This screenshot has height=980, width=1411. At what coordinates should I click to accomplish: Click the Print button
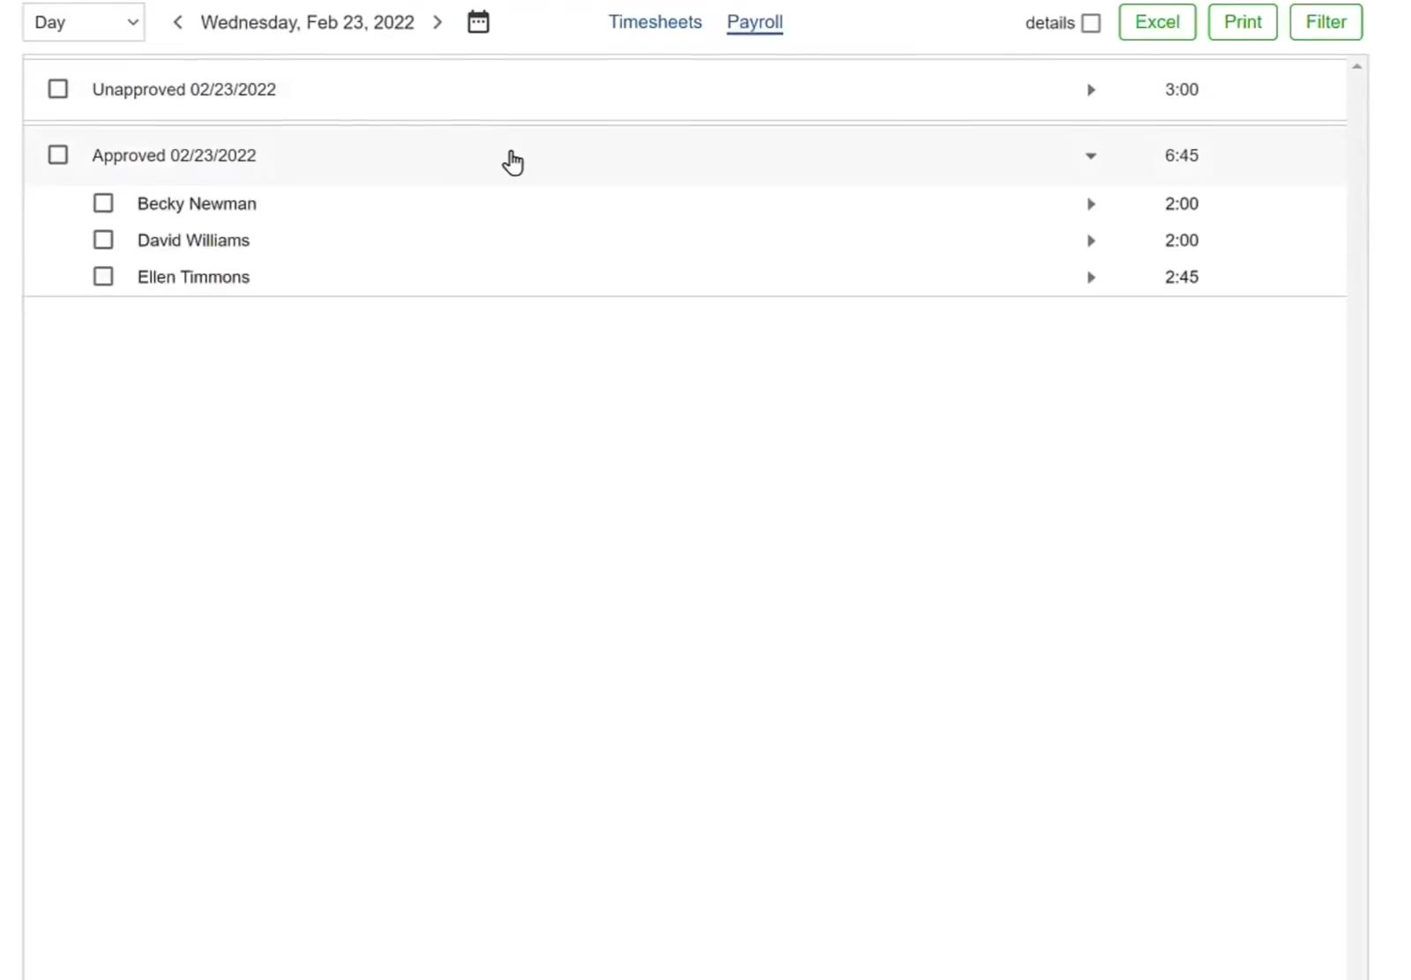[x=1243, y=22]
